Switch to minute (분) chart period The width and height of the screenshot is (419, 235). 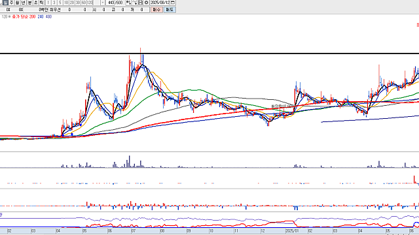[x=29, y=3]
